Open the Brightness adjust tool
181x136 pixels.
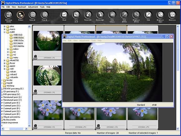[x=160, y=15]
